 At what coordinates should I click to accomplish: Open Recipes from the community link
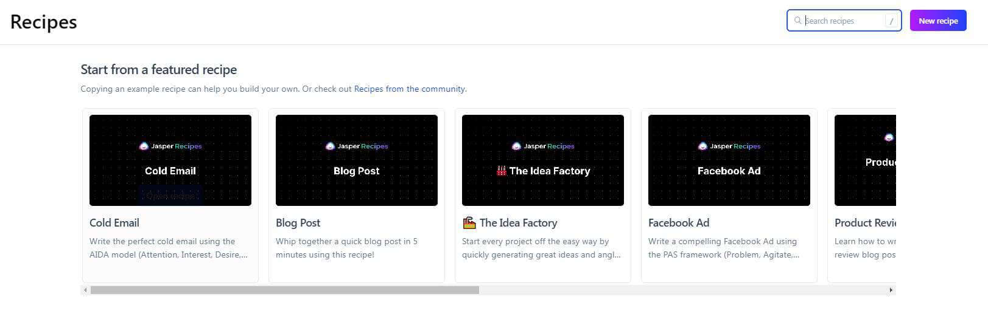(x=410, y=89)
